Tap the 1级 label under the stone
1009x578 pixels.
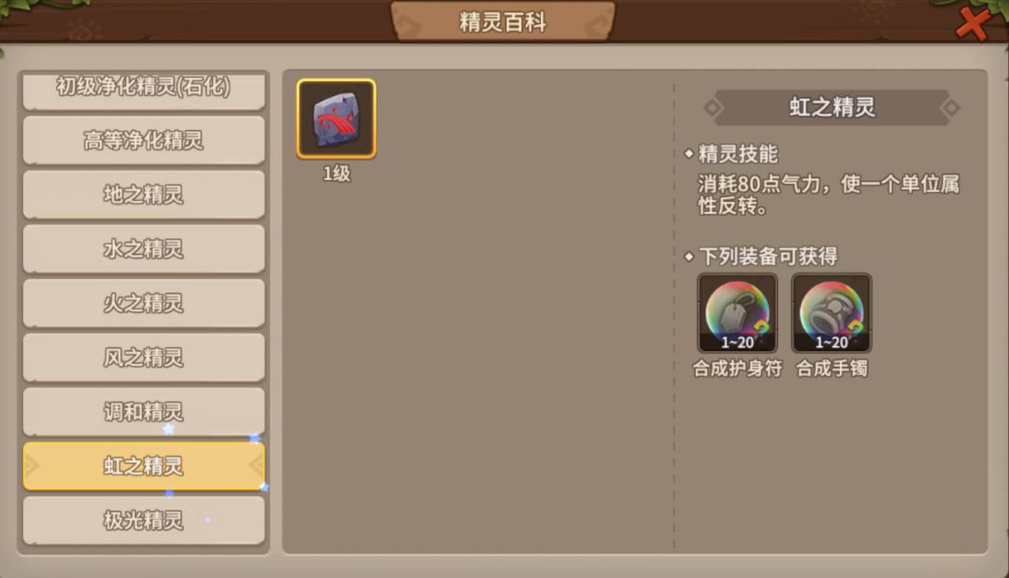coord(336,174)
